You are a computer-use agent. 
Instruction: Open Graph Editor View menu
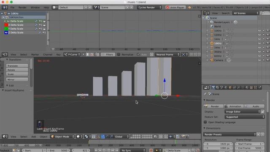[x=13, y=54]
